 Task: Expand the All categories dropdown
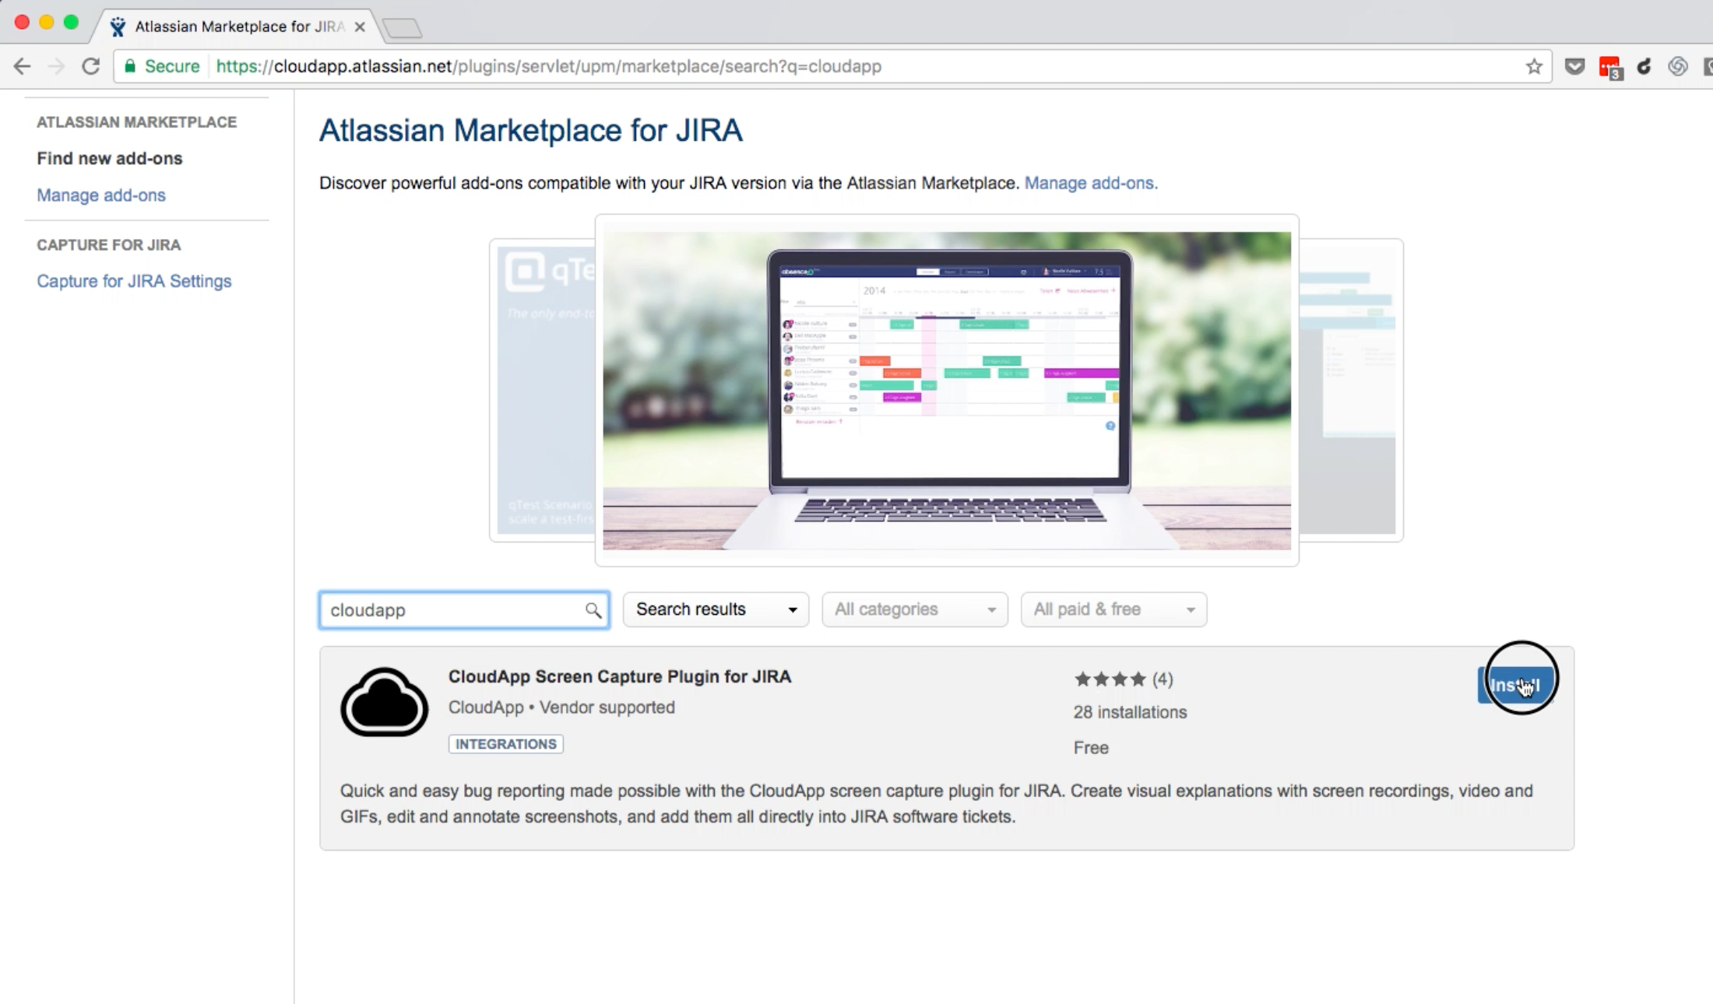914,609
